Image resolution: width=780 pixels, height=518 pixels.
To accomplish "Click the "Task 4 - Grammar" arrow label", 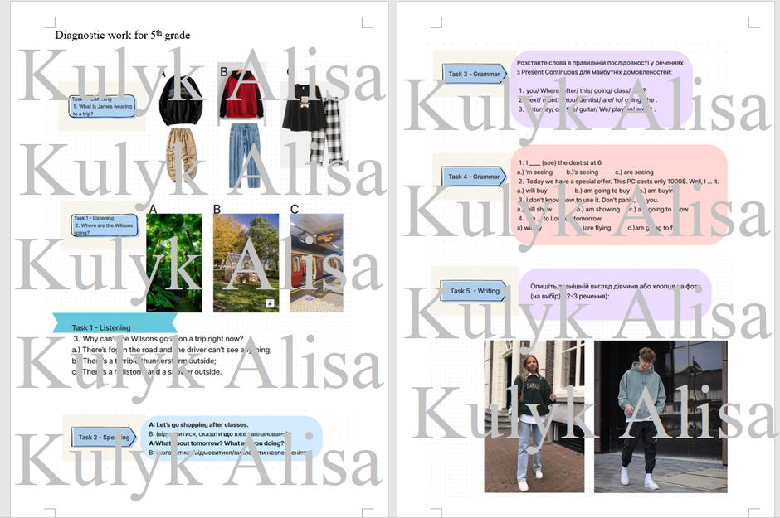I will (474, 177).
